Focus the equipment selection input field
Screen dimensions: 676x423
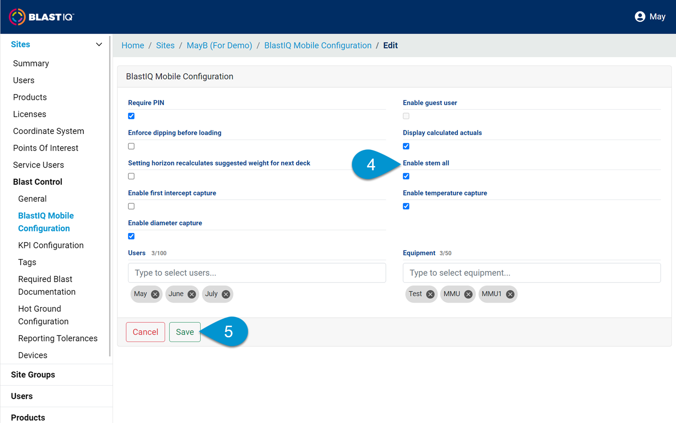click(x=531, y=273)
